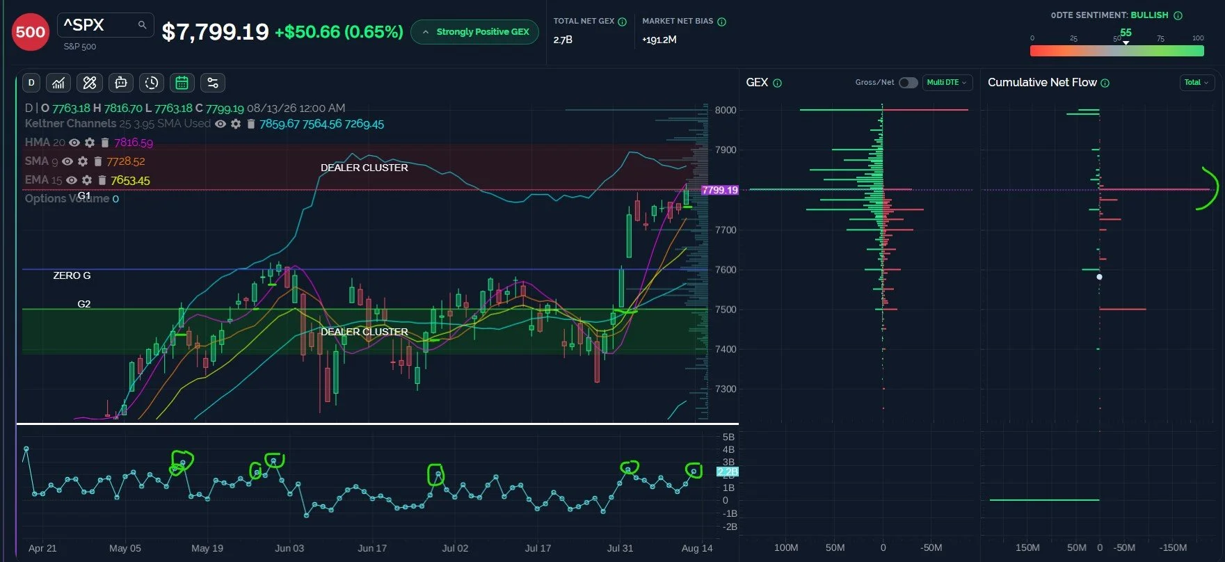Open the drawing tools ruler-pencil icon
The image size is (1225, 562).
[x=90, y=83]
